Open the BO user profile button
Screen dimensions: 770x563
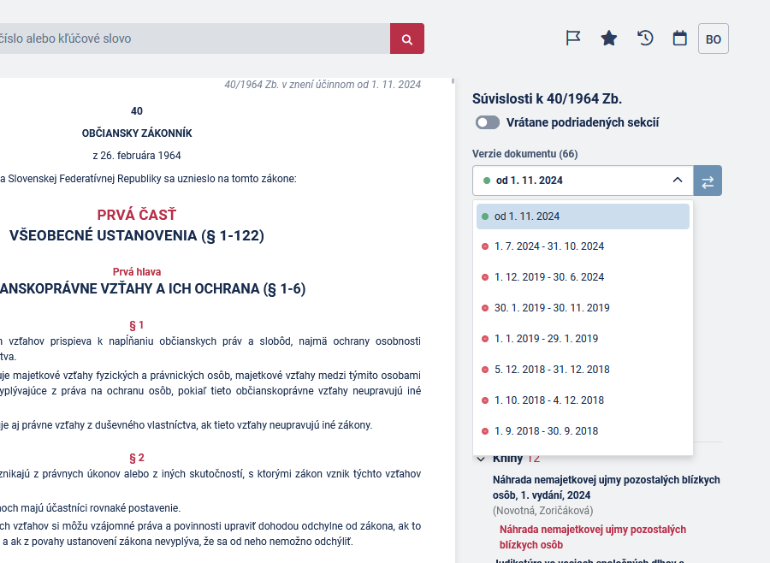click(714, 39)
